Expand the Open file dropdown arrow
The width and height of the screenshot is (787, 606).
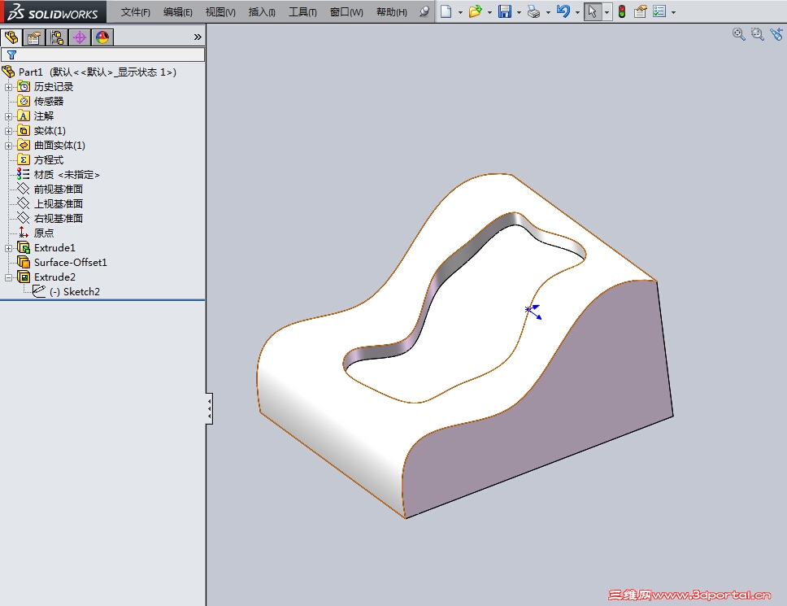(489, 12)
